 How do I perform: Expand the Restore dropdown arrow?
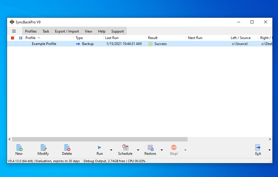tap(162, 150)
